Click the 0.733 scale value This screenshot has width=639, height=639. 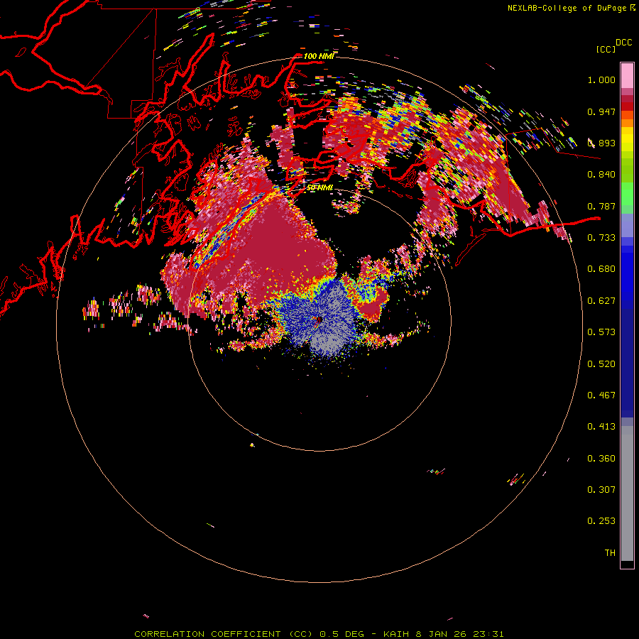coord(601,238)
